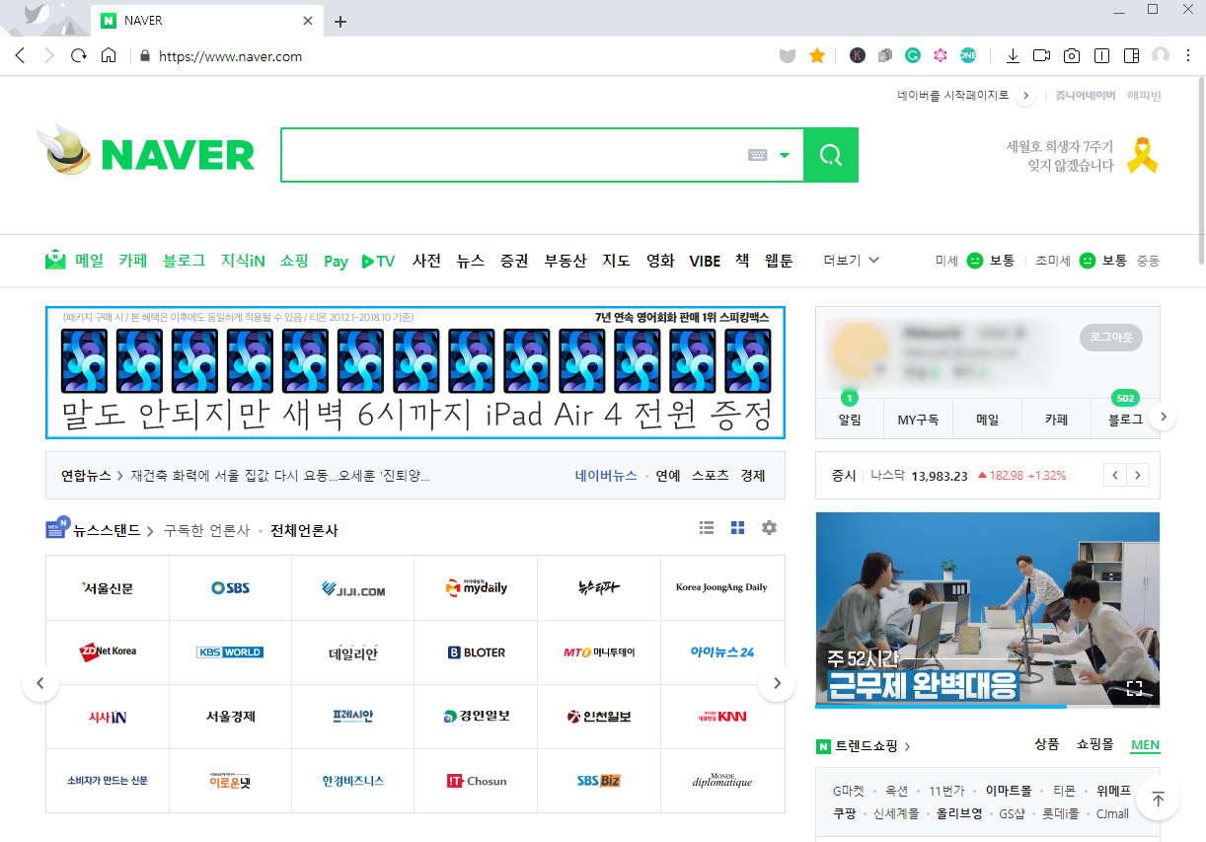Select the 알림 tab in profile box
This screenshot has height=842, width=1206.
pos(850,420)
